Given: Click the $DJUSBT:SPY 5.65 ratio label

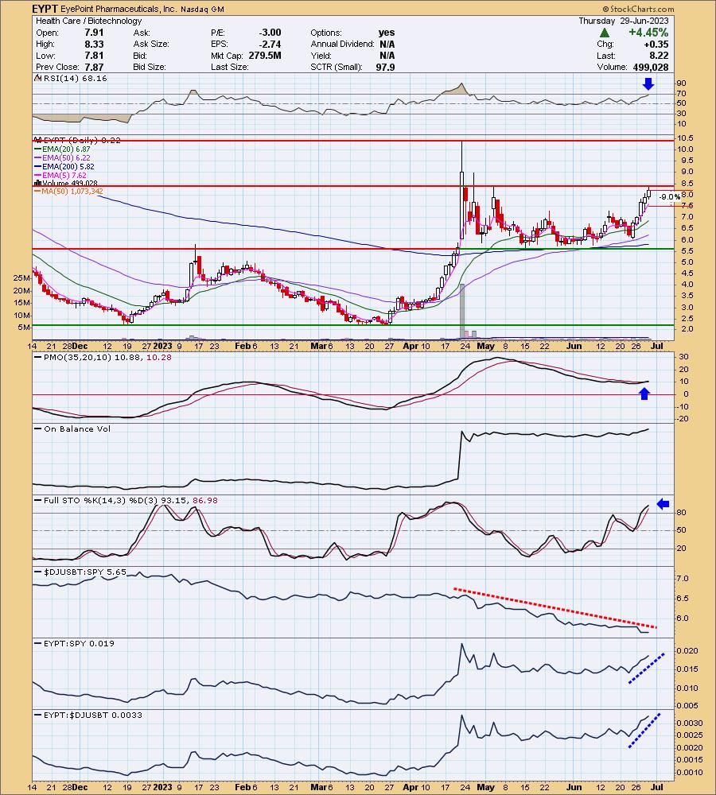Looking at the screenshot, I should (85, 572).
